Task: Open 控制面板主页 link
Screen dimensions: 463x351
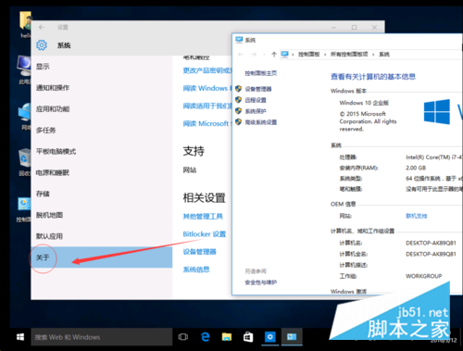Action: coord(261,73)
